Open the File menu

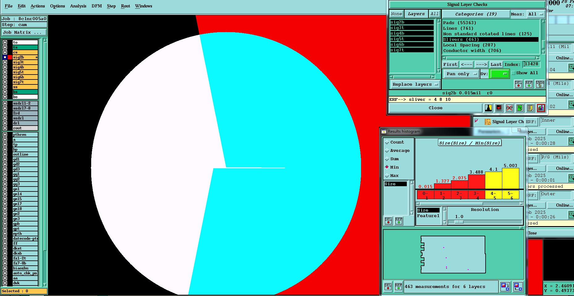[9, 6]
